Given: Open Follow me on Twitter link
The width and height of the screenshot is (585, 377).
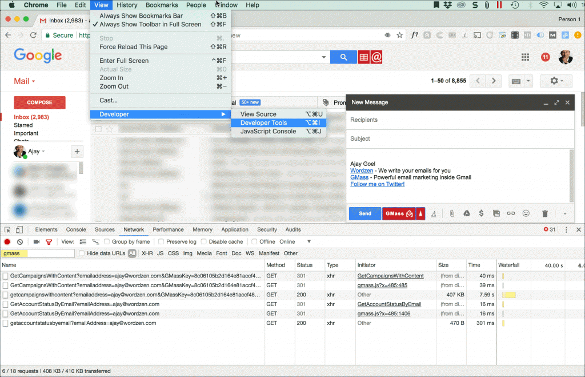Looking at the screenshot, I should (x=377, y=184).
